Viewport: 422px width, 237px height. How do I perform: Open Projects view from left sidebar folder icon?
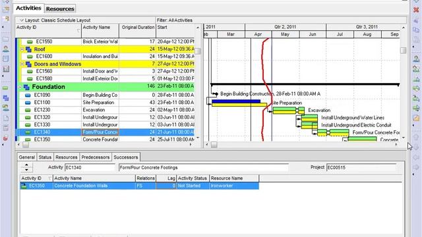pyautogui.click(x=6, y=39)
